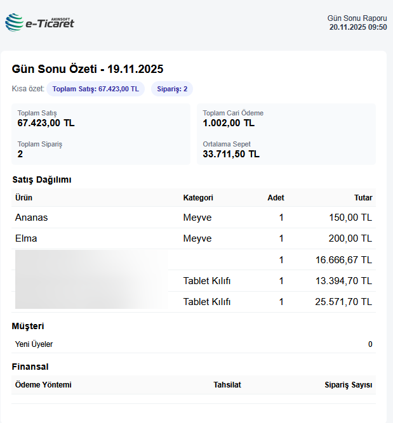Select the Elma product row
This screenshot has width=393, height=423.
click(x=26, y=238)
